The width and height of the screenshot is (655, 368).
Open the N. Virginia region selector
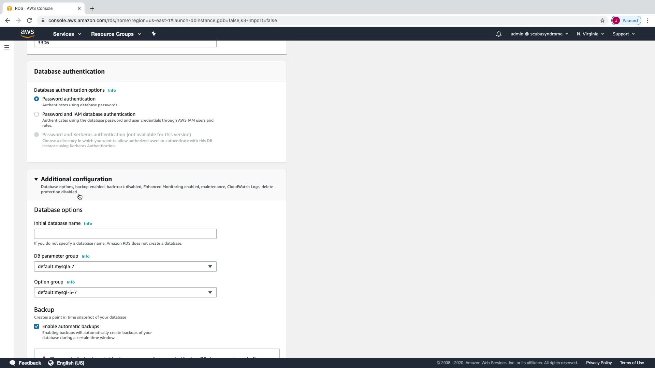point(590,34)
